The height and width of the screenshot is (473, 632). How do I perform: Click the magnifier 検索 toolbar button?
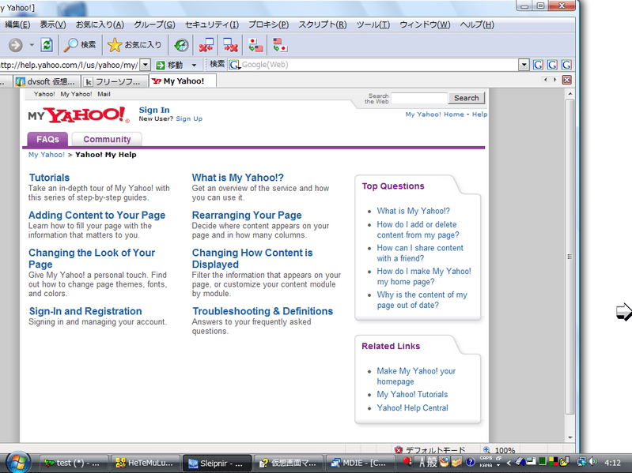click(80, 45)
